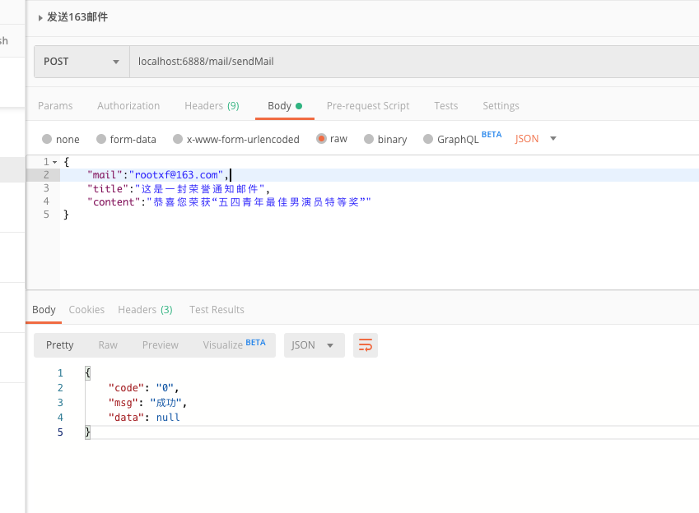Open the Tests tab
This screenshot has height=513, width=699.
[445, 106]
